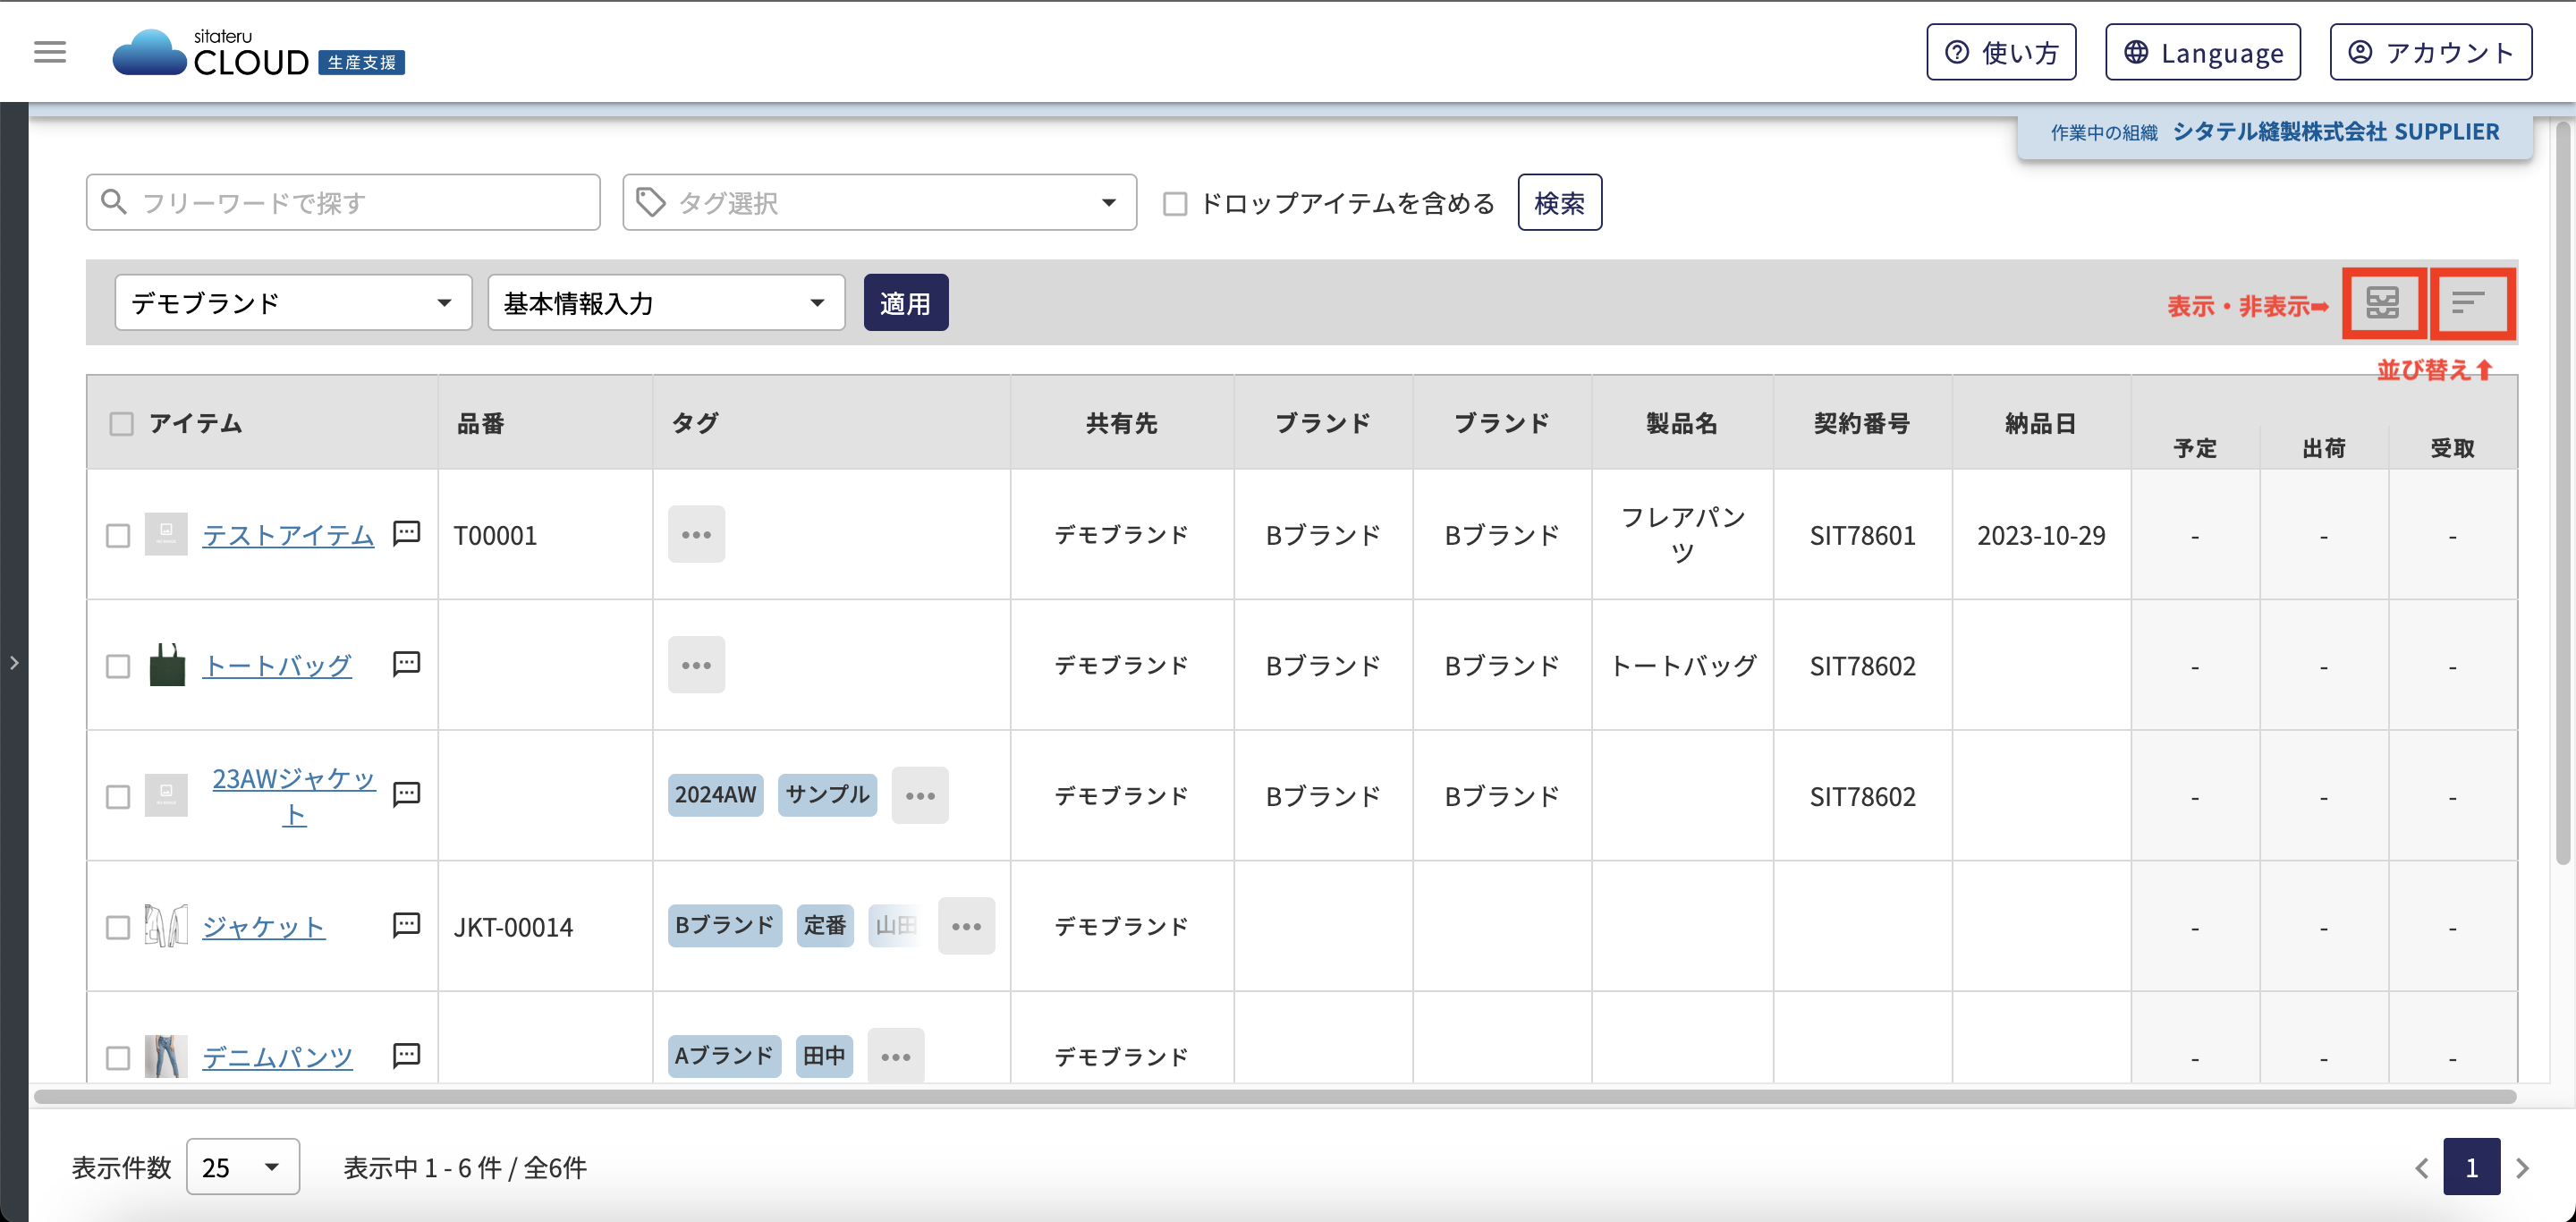Check the テストアイテム row checkbox
The height and width of the screenshot is (1222, 2576).
(x=118, y=536)
